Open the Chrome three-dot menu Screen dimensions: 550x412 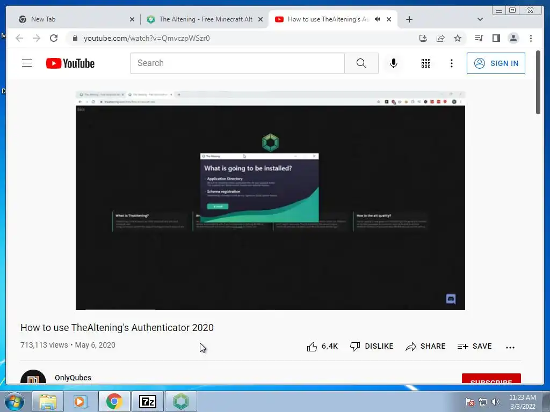pos(531,38)
